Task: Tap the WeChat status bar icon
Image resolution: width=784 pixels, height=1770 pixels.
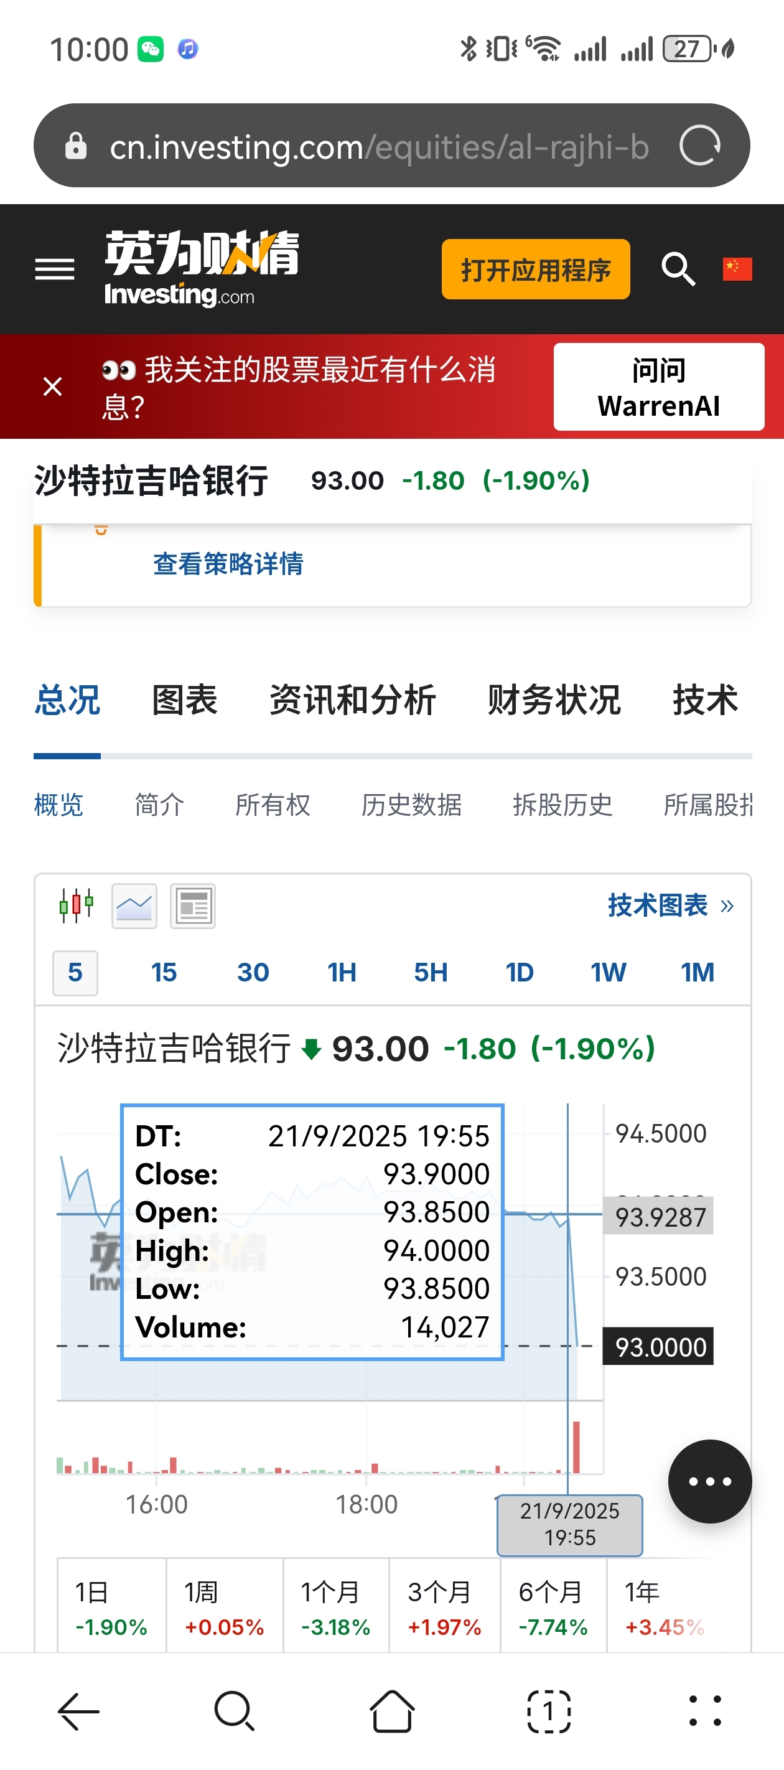Action: click(151, 49)
